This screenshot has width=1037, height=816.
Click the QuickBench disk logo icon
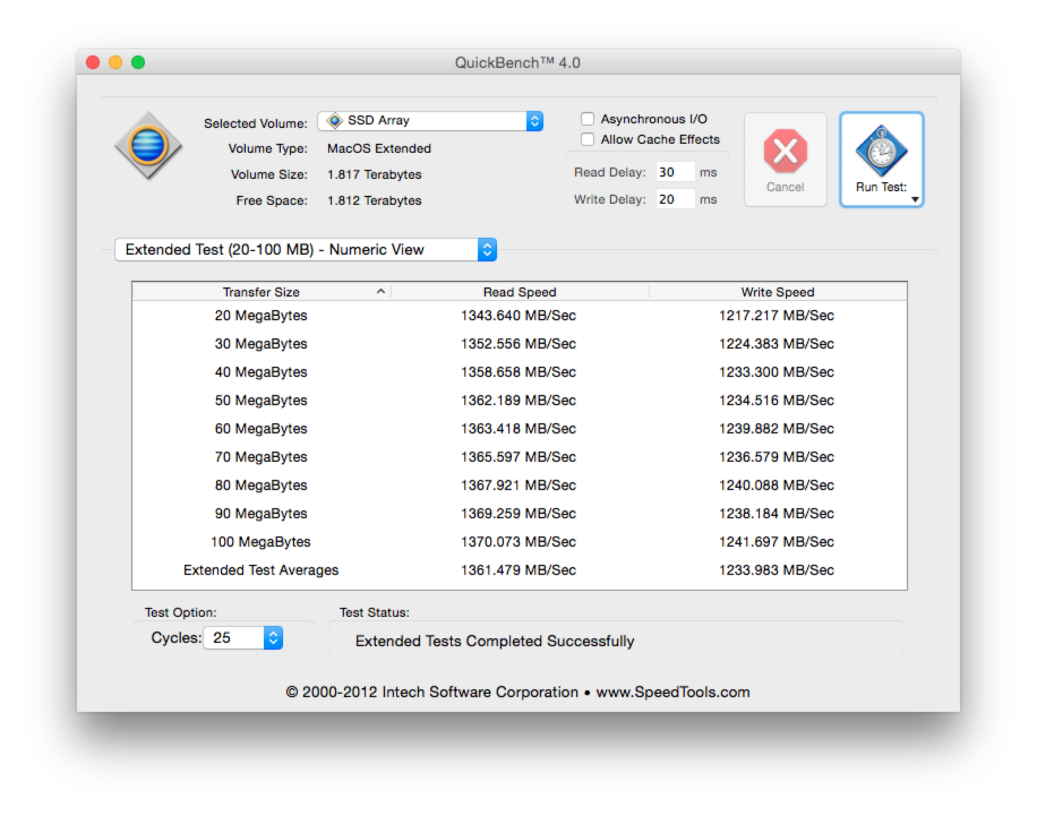tap(148, 145)
